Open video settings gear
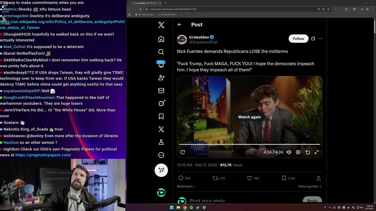Image resolution: width=376 pixels, height=211 pixels. click(298, 152)
